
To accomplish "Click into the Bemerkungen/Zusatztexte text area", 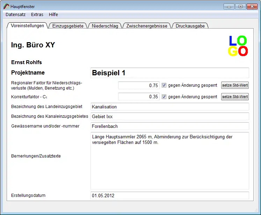I will tap(169, 161).
